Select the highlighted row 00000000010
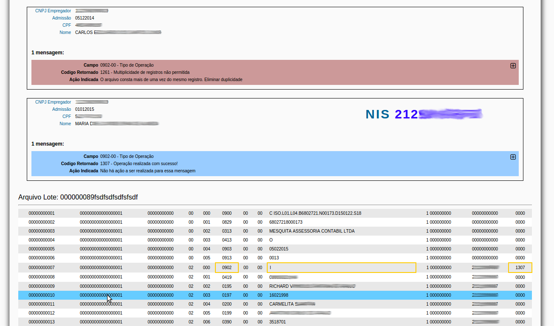Screen dimensions: 554x326 coord(42,295)
